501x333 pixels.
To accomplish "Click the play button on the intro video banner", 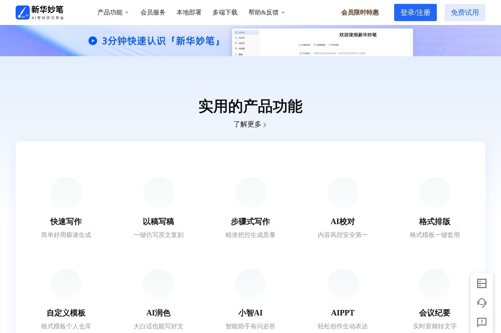I will [x=93, y=41].
